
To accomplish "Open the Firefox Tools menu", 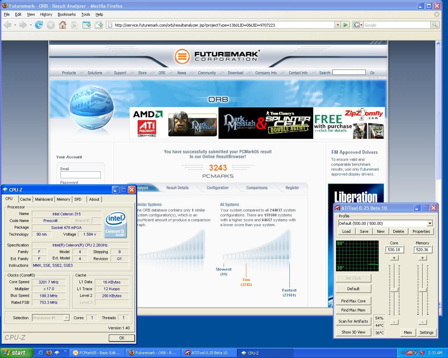I will pos(86,14).
